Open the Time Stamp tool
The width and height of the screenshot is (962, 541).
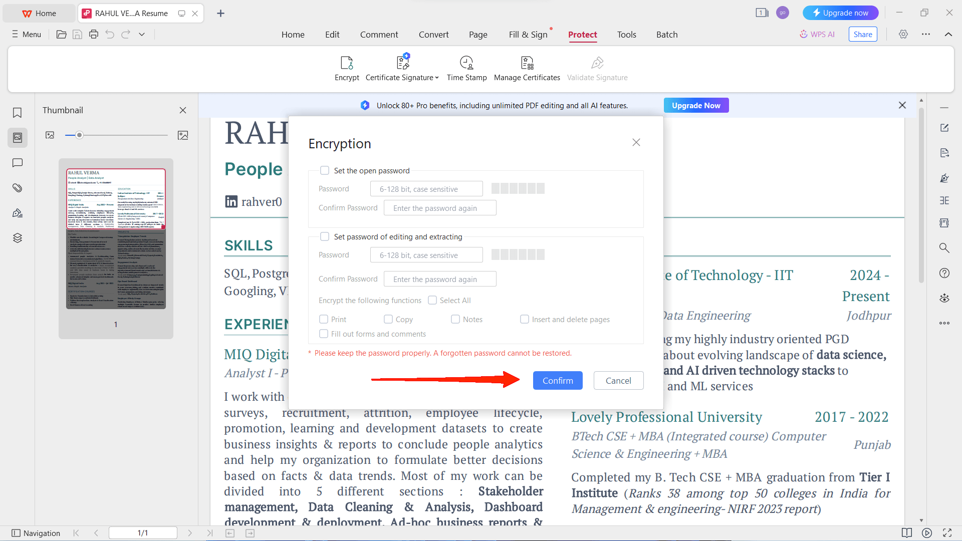point(466,63)
